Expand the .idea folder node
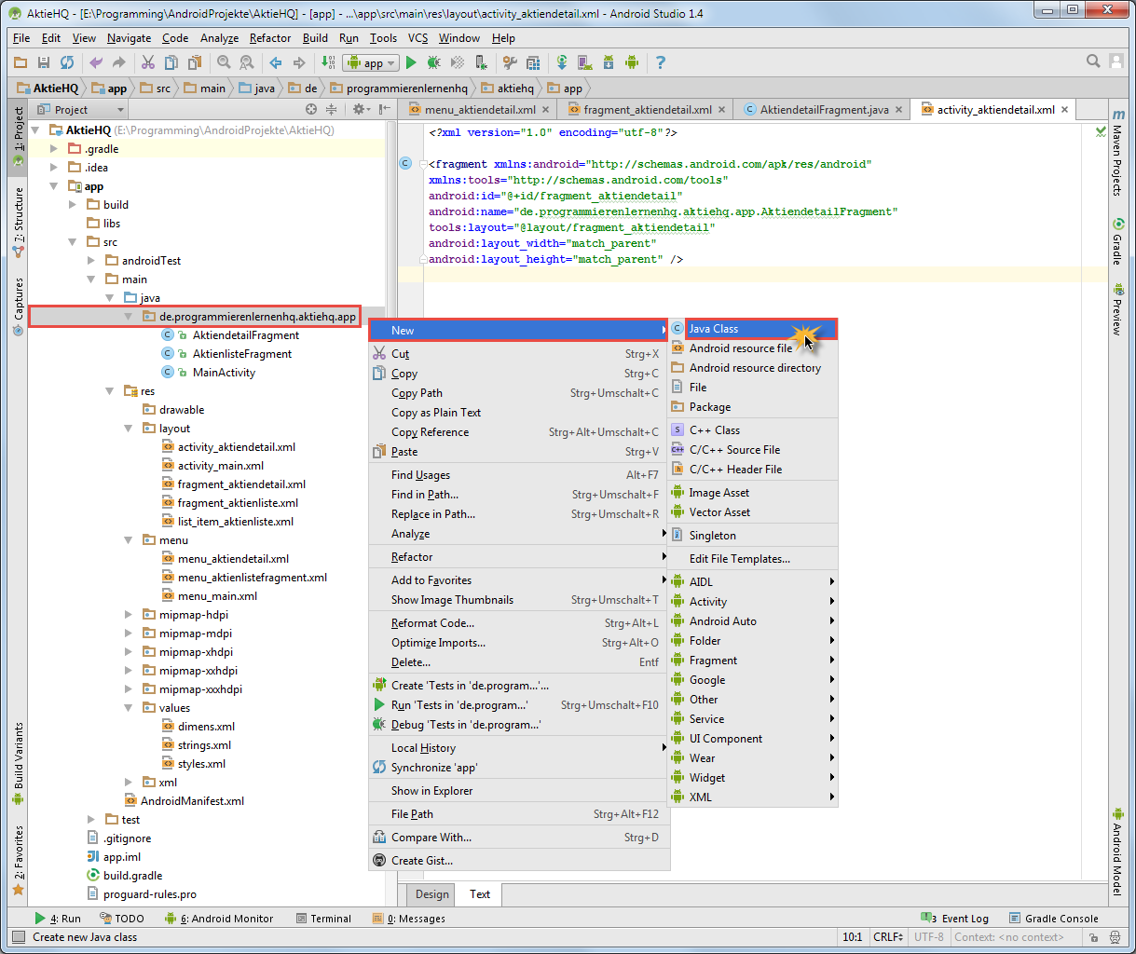 coord(54,168)
